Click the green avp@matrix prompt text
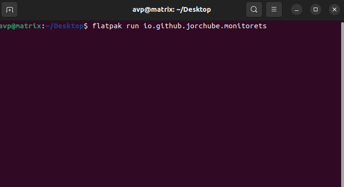Screen dimensions: 344x187 [x=20, y=26]
